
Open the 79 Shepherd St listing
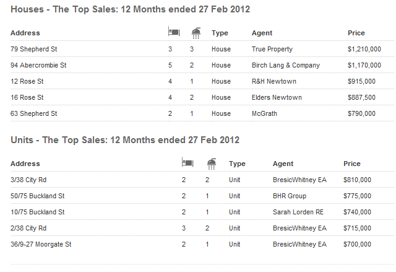(x=33, y=49)
